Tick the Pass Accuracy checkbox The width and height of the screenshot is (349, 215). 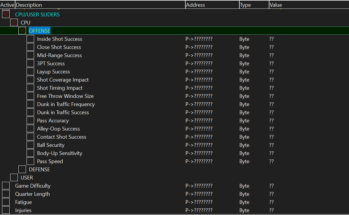coord(30,121)
